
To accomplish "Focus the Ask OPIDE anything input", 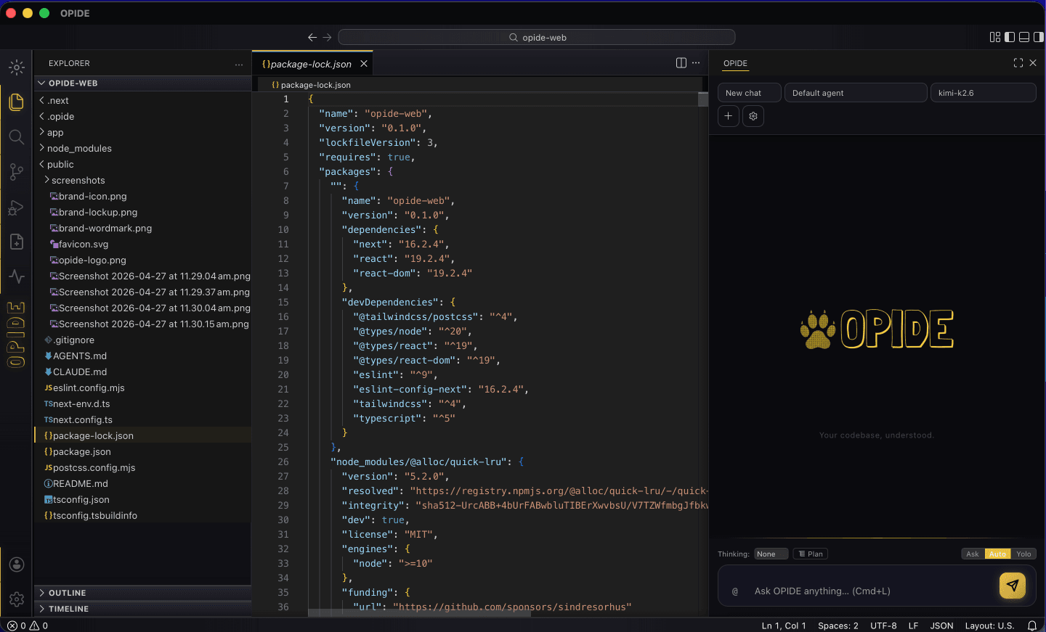I will coord(872,591).
